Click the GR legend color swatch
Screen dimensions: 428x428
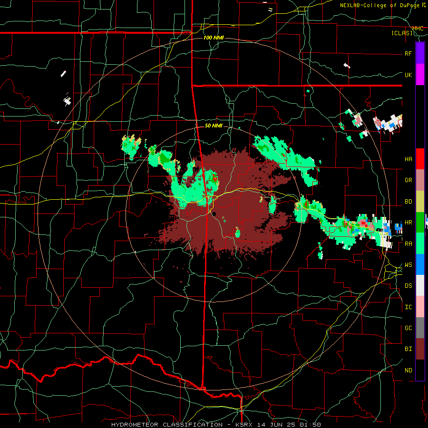tap(420, 180)
